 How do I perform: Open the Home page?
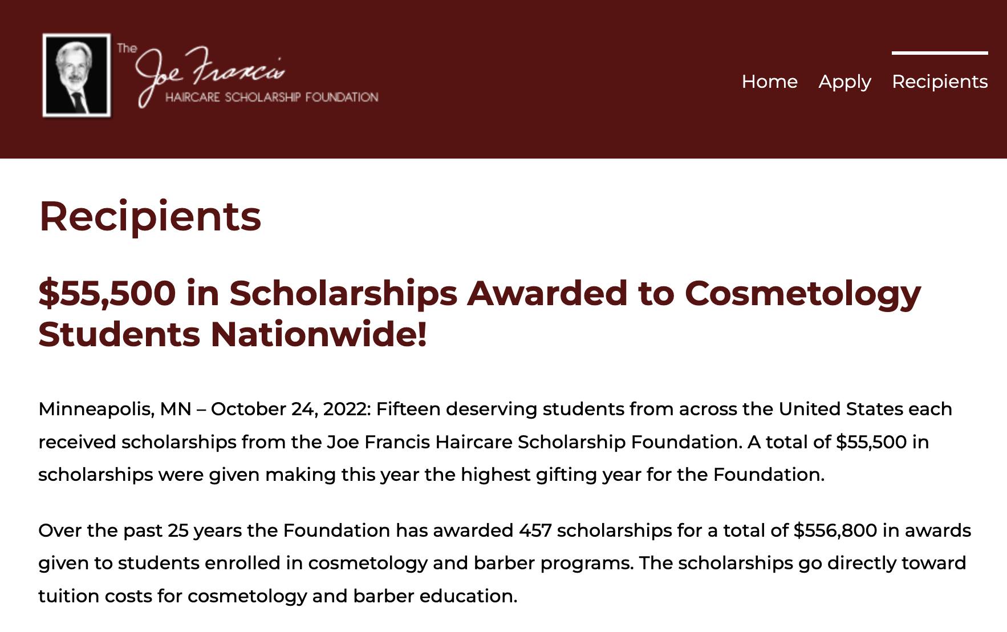[769, 82]
